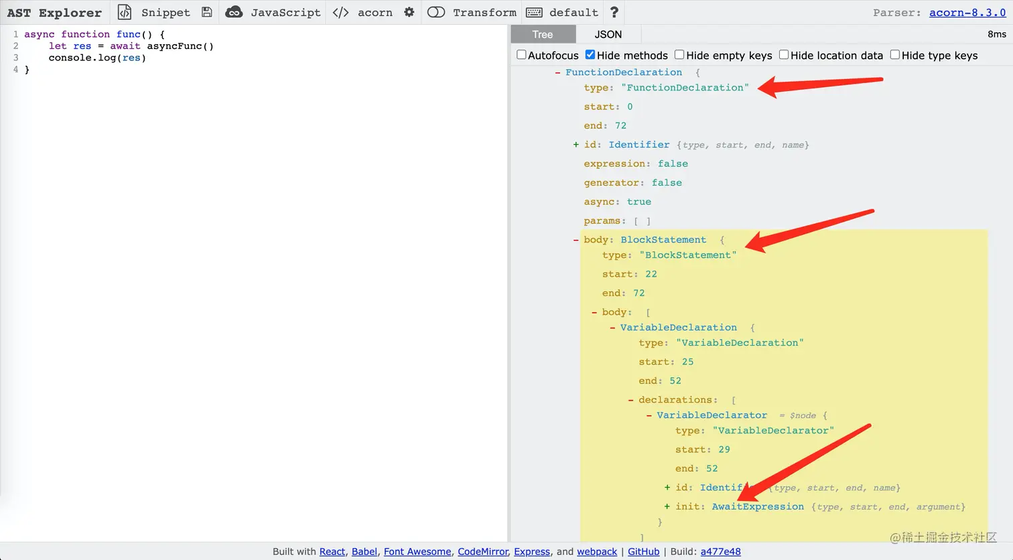Toggle the Transform switch

436,12
